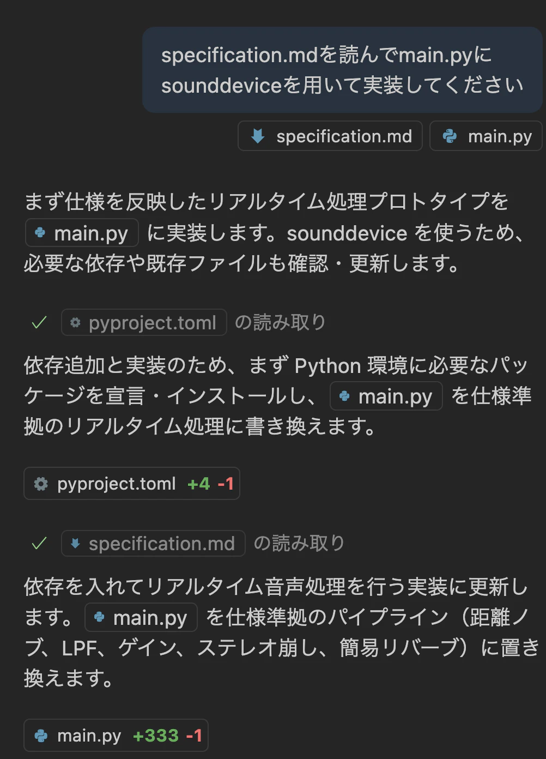Screen dimensions: 546x759
Task: Click the gear icon on the pyproject.toml diff chip
Action: click(x=41, y=483)
